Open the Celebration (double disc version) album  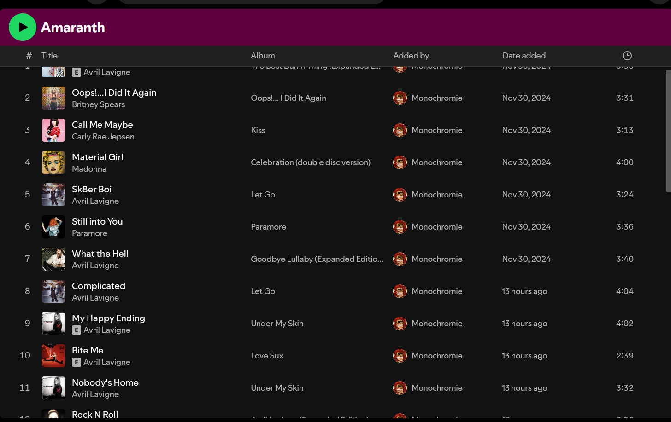pyautogui.click(x=310, y=162)
